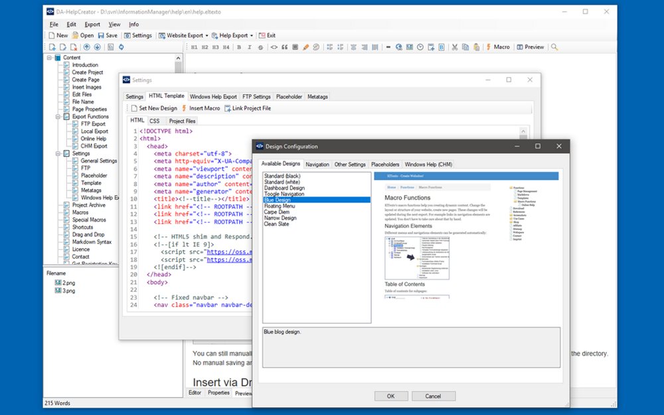
Task: Copy selection with copy icon
Action: pyautogui.click(x=465, y=47)
